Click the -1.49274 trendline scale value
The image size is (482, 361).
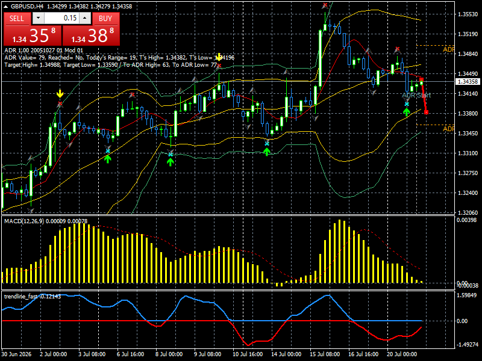point(466,344)
